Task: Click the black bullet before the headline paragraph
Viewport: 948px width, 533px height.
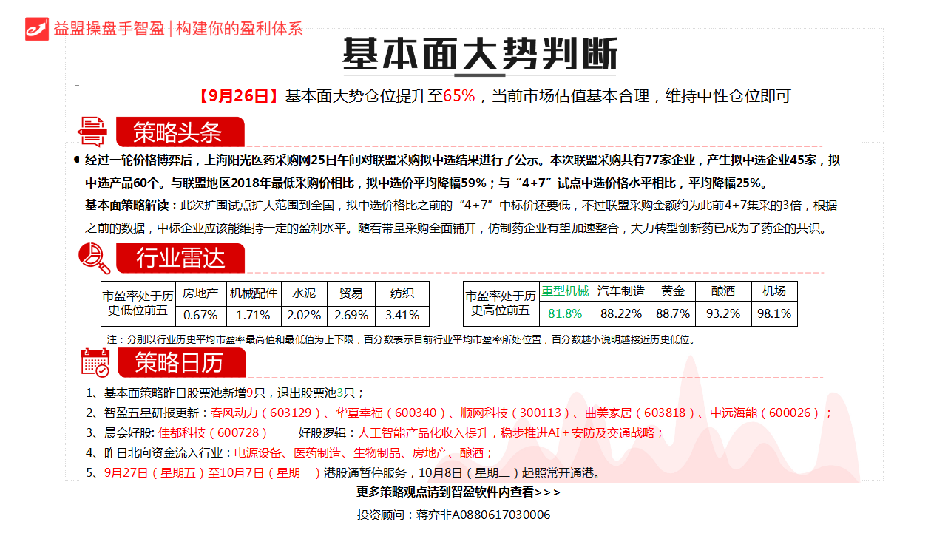Action: (77, 160)
